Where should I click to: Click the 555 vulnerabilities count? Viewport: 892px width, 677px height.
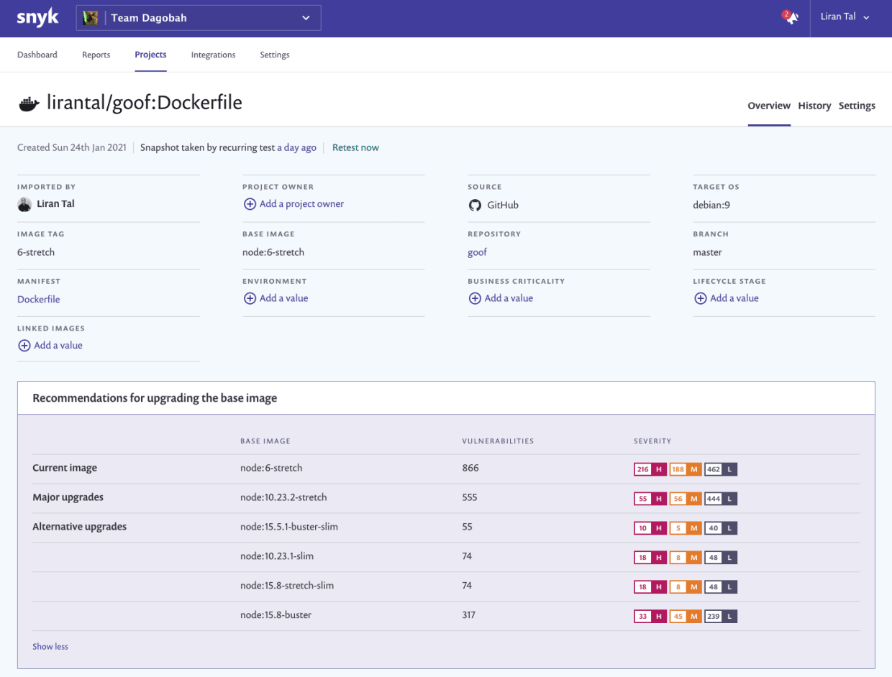[x=470, y=497]
